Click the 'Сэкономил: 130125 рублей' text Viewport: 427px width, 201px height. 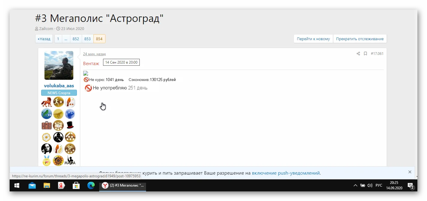click(x=152, y=80)
